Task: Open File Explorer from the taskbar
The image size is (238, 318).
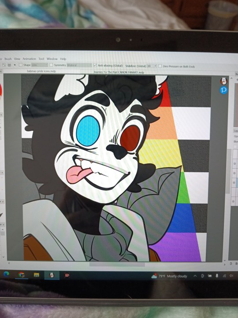Action: (37, 275)
